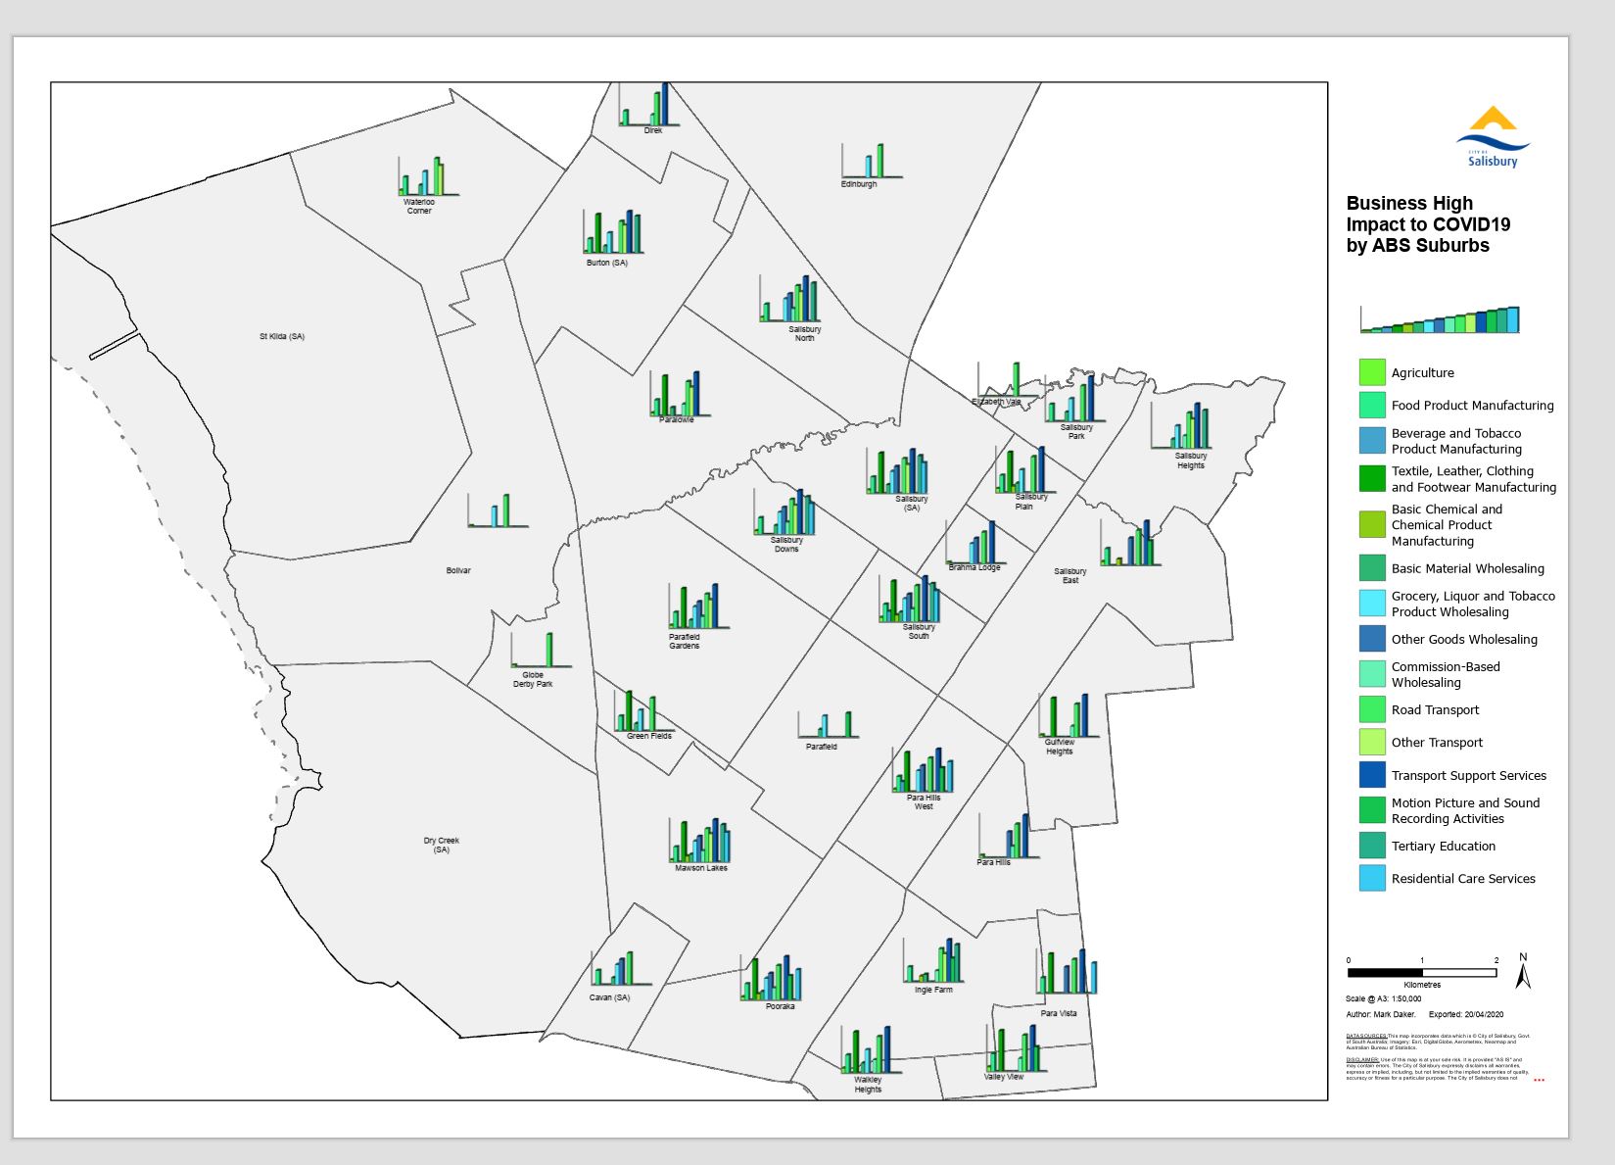The image size is (1615, 1165).
Task: Select the Basic Material Wholesaling swatch
Action: 1372,567
